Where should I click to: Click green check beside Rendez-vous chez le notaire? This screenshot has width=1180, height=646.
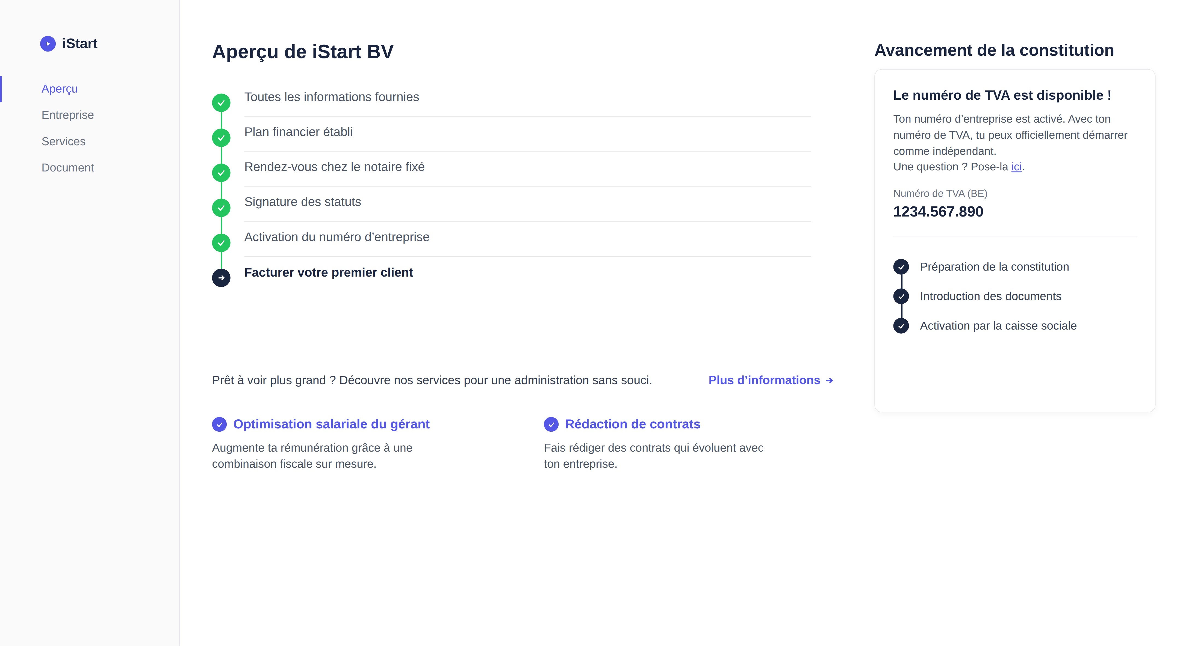point(221,173)
